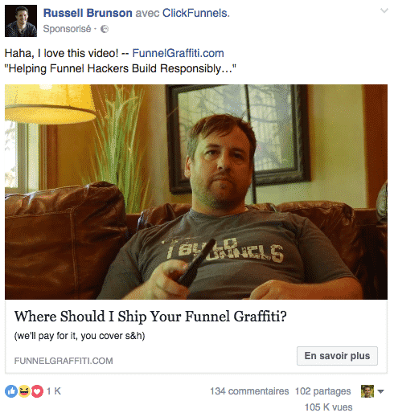Click the red Love heart reaction icon

pyautogui.click(x=37, y=391)
